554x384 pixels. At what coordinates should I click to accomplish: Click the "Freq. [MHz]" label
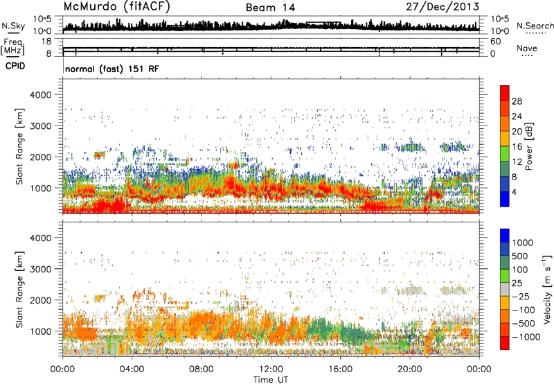point(12,47)
